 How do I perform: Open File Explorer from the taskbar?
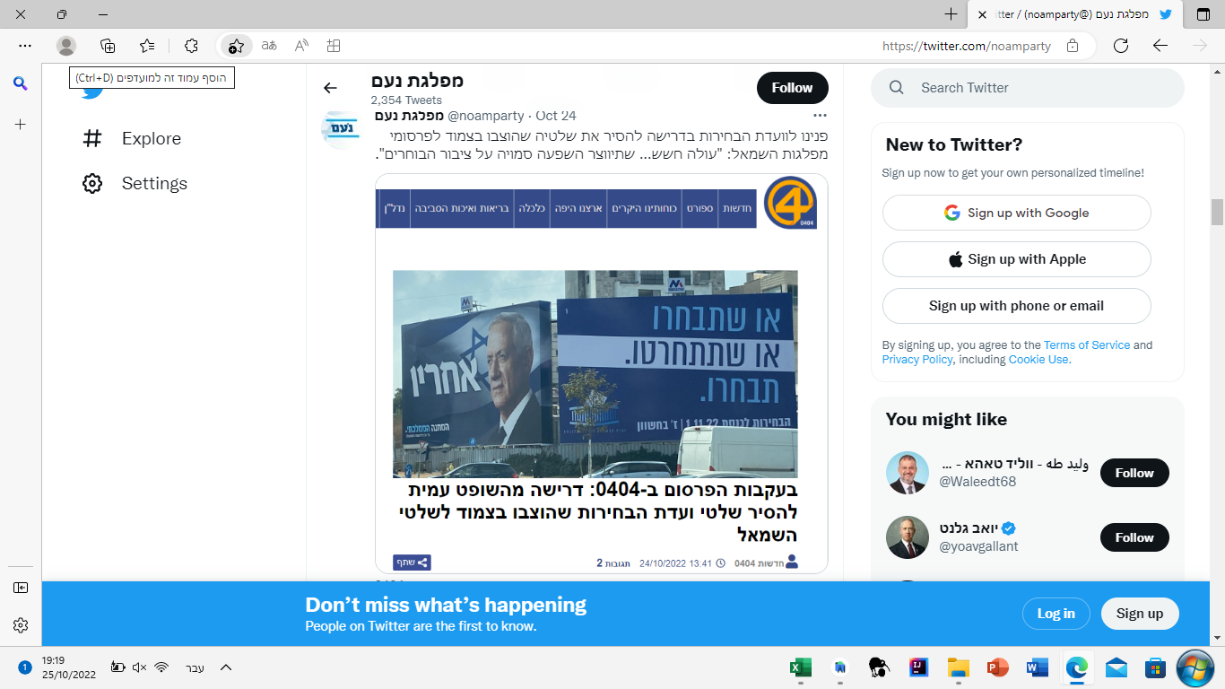(959, 667)
